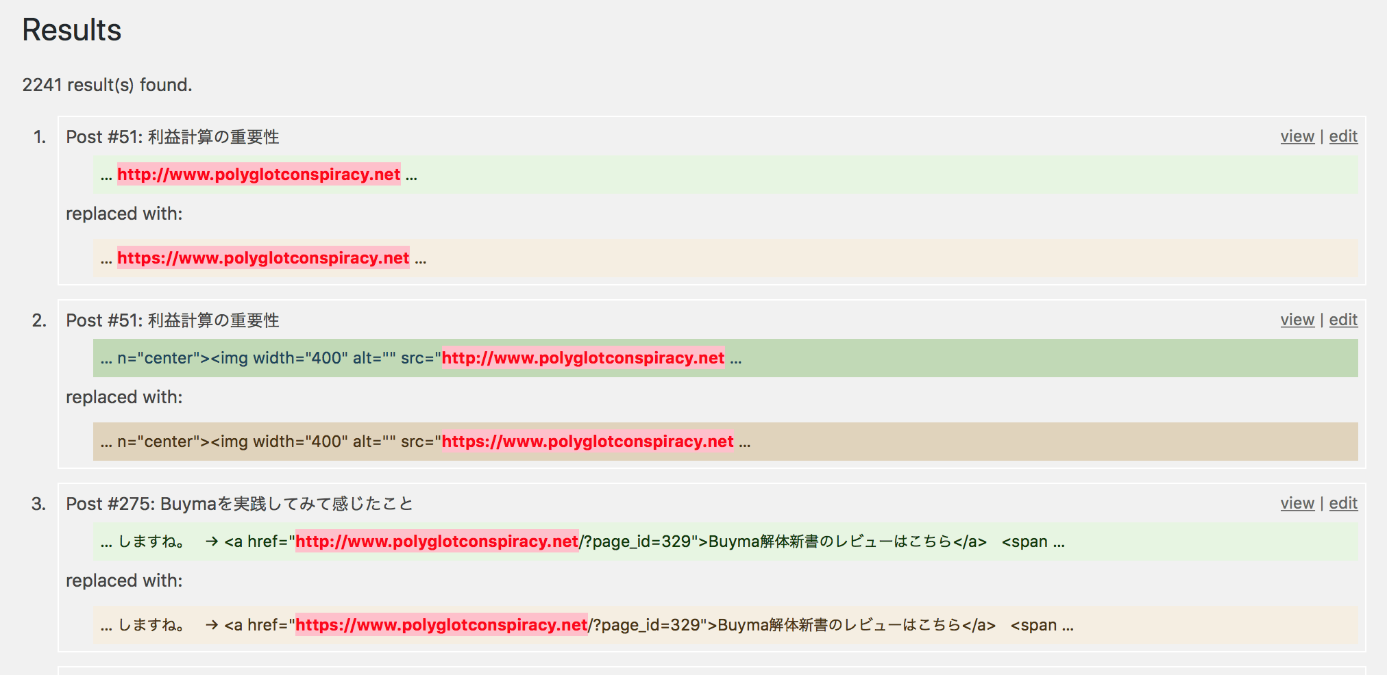Select the Results heading text

coord(72,30)
